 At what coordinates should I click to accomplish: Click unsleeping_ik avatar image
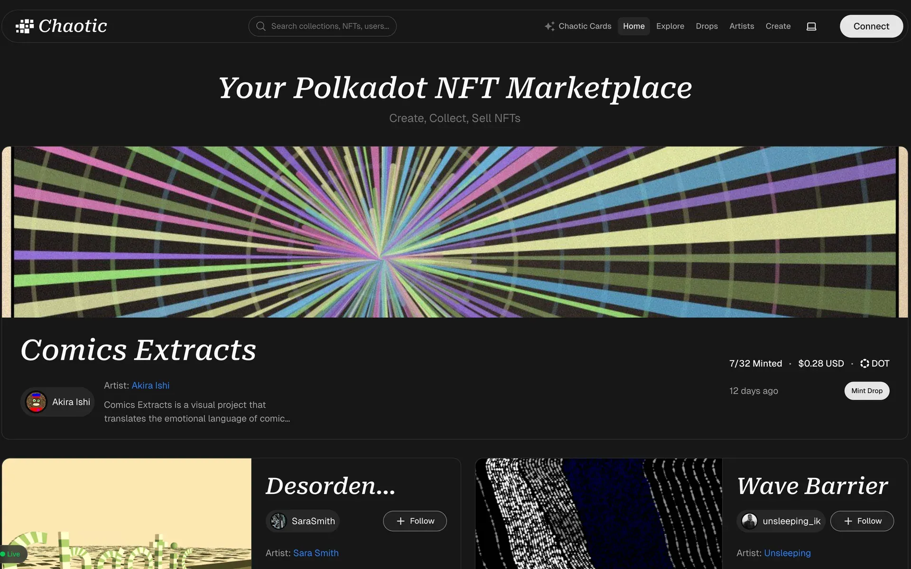click(x=749, y=521)
